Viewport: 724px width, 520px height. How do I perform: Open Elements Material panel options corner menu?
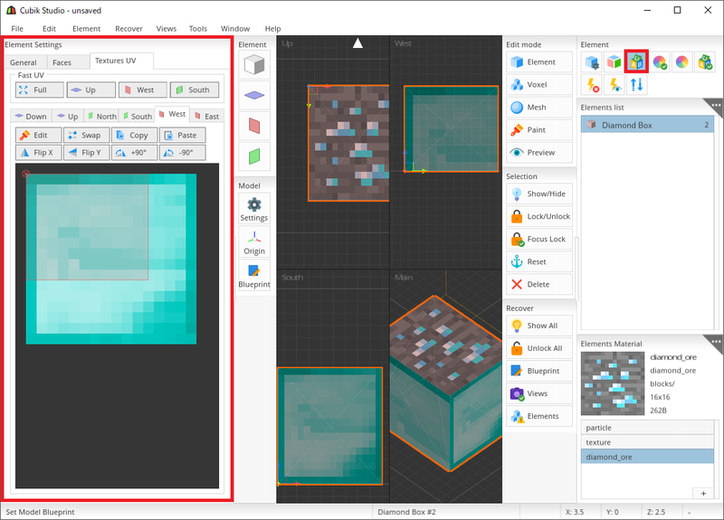(715, 342)
